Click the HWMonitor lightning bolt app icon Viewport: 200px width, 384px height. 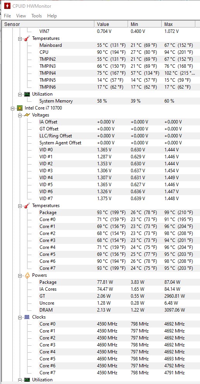[7, 6]
